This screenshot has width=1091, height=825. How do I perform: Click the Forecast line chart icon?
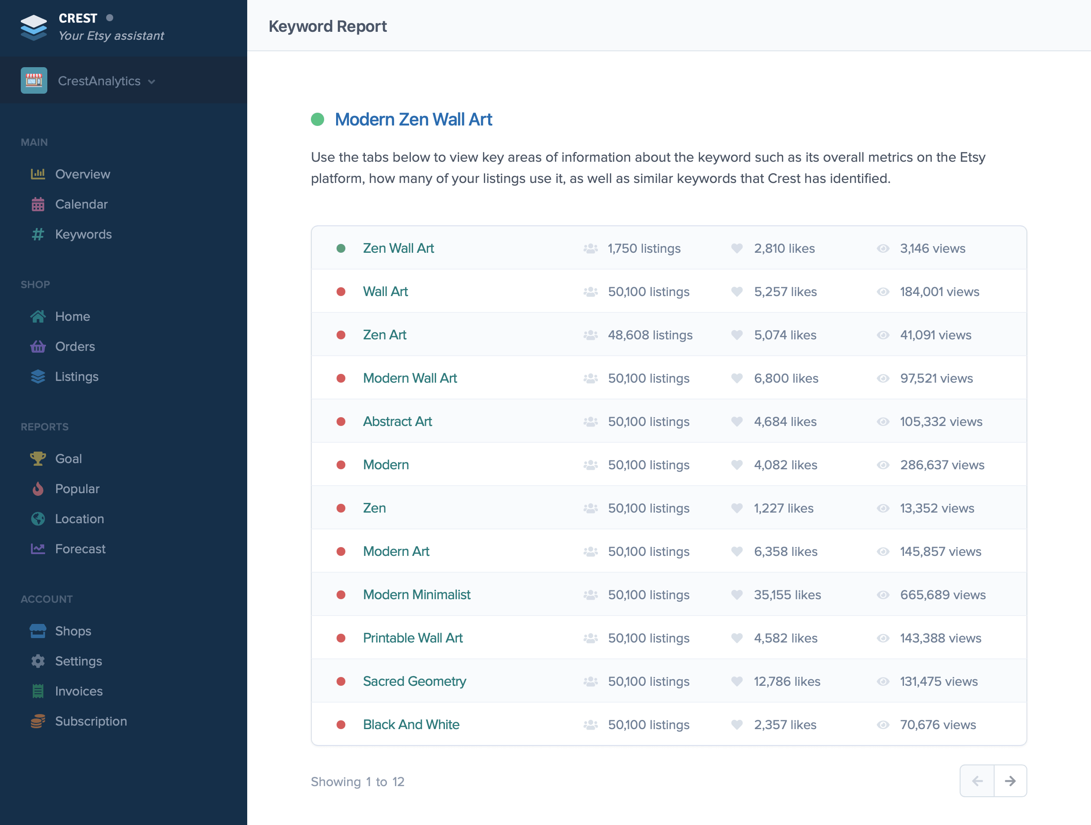38,548
